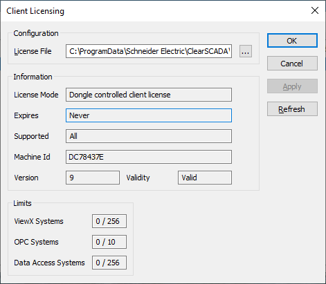Click the Apply button

coord(292,86)
